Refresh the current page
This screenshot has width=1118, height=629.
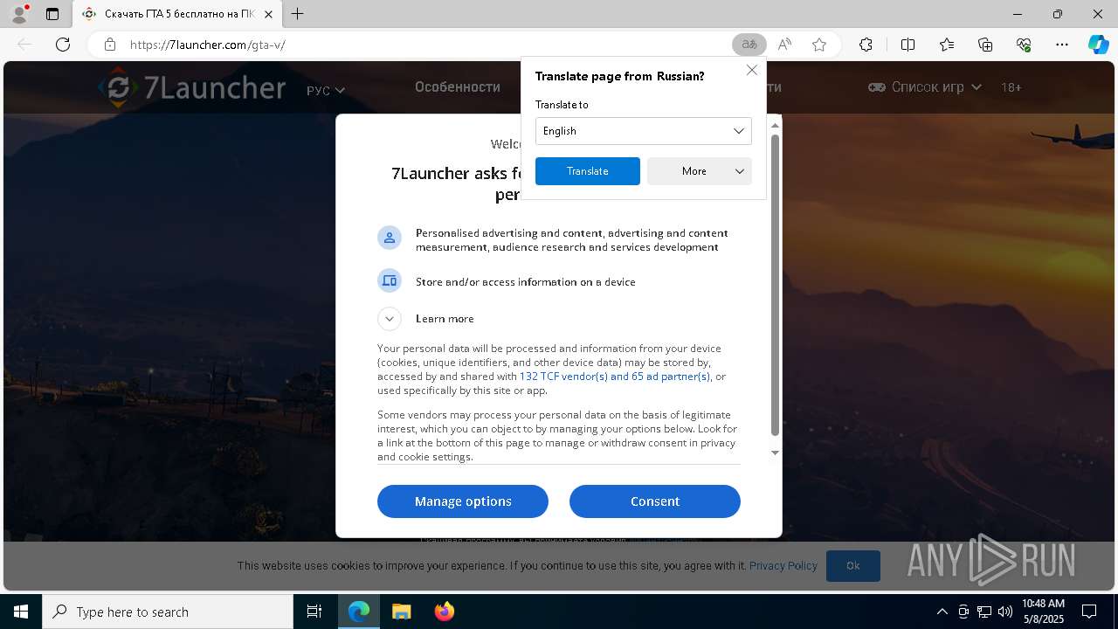coord(63,45)
